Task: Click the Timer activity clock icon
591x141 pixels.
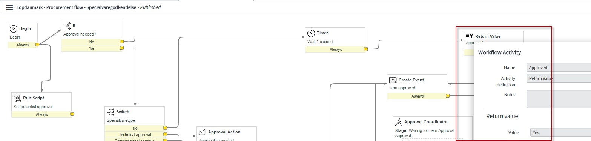Action: click(x=311, y=33)
